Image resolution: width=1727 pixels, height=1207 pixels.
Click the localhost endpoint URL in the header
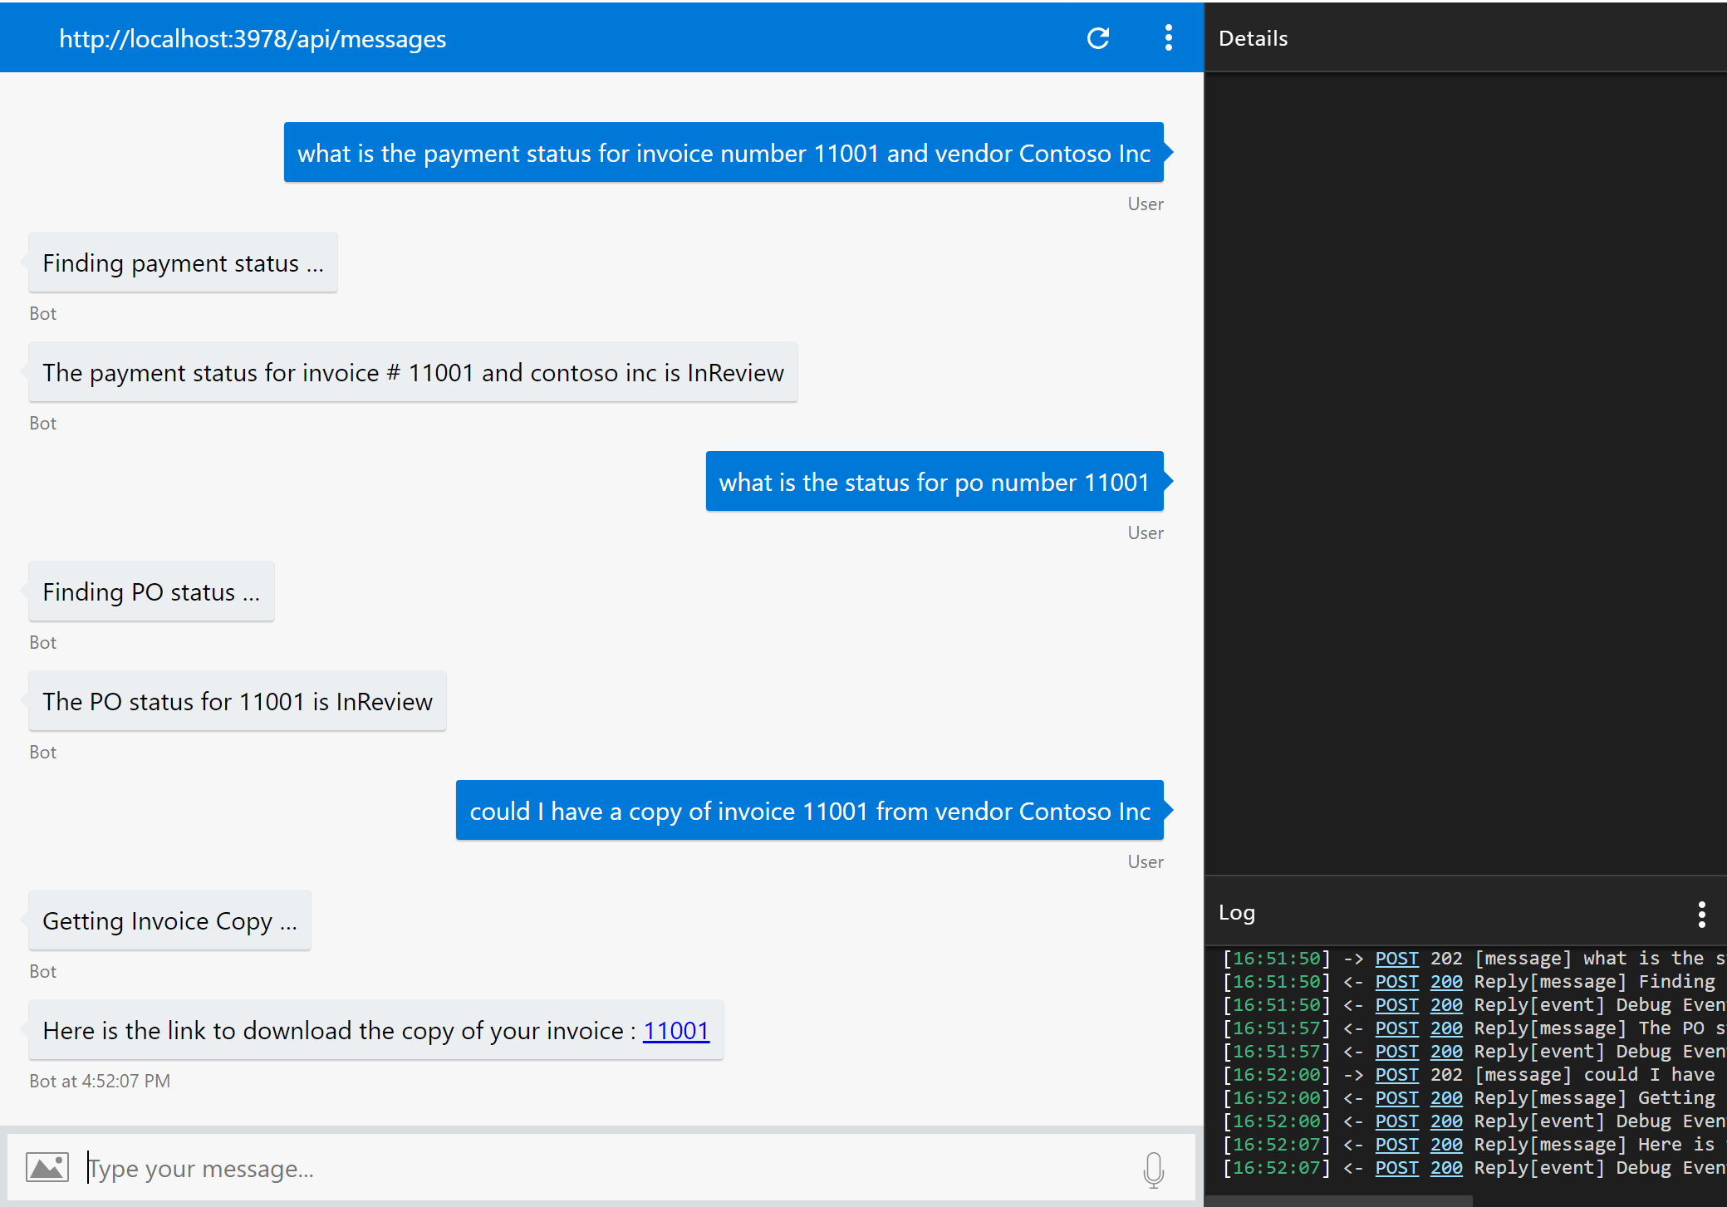tap(253, 39)
